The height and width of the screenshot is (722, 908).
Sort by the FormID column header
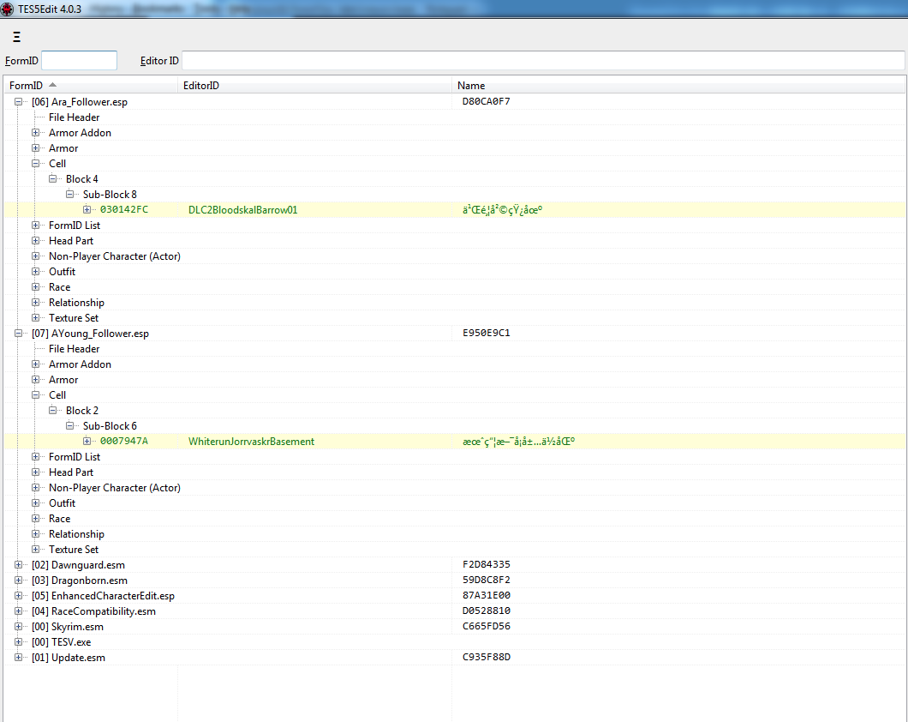(x=91, y=85)
